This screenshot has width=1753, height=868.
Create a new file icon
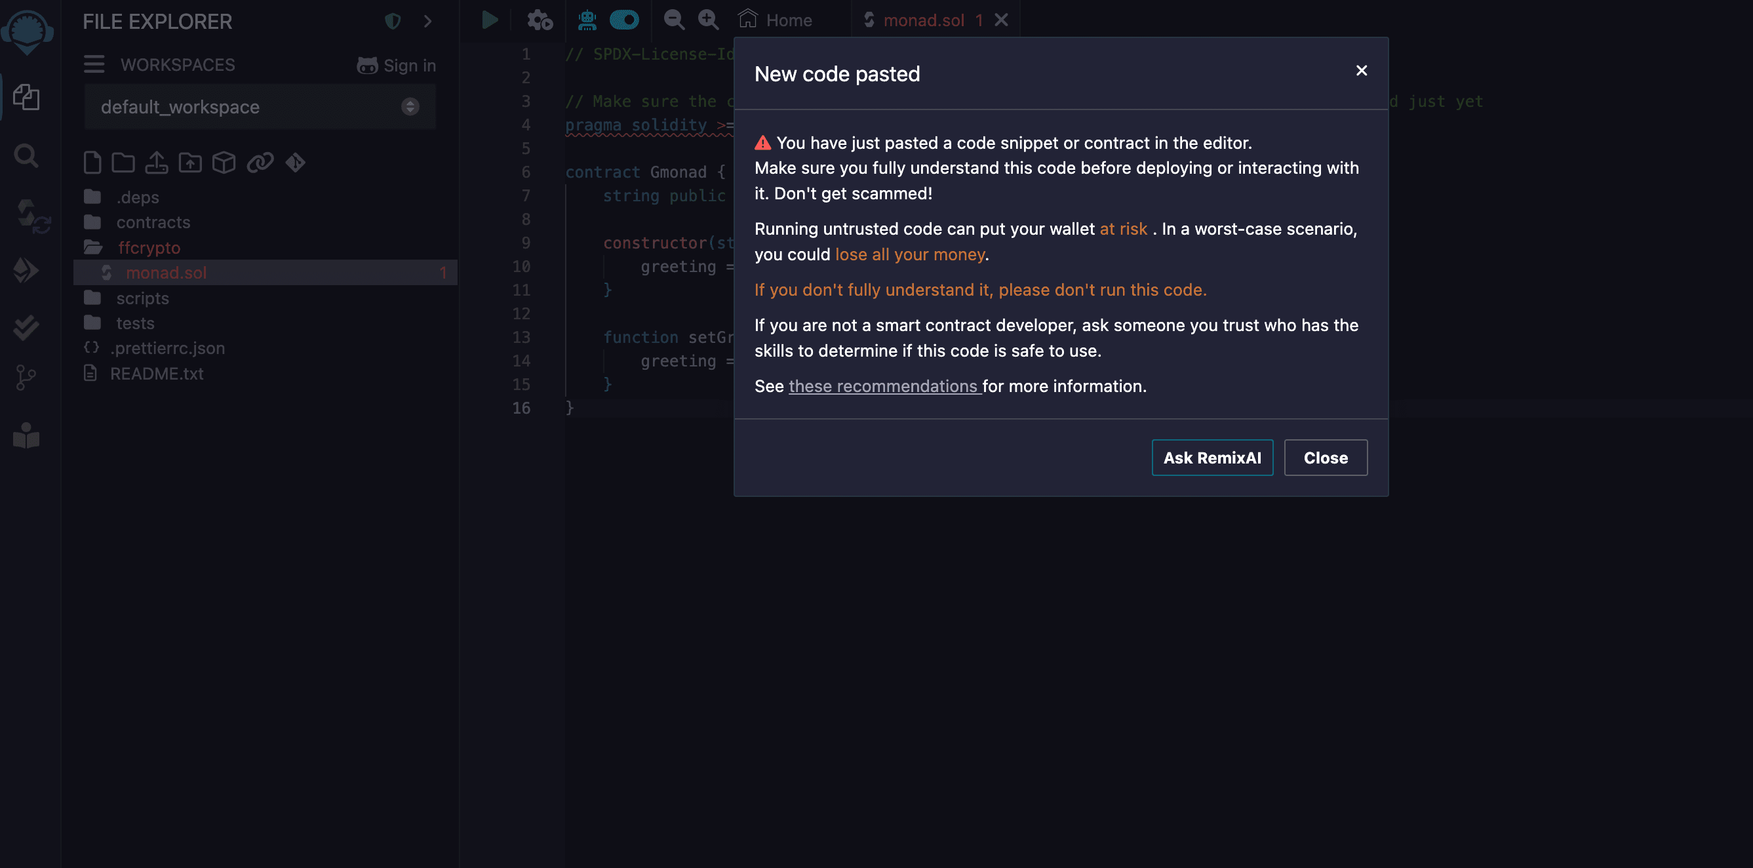92,163
